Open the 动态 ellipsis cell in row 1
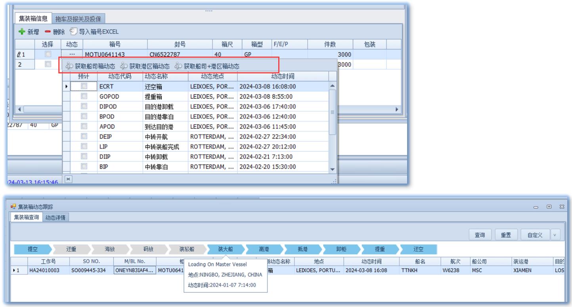Image resolution: width=572 pixels, height=307 pixels. tap(72, 55)
